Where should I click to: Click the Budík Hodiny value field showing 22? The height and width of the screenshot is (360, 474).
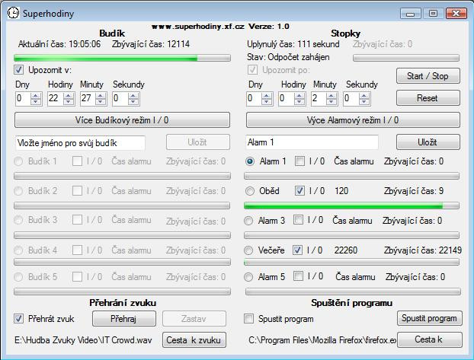[56, 98]
